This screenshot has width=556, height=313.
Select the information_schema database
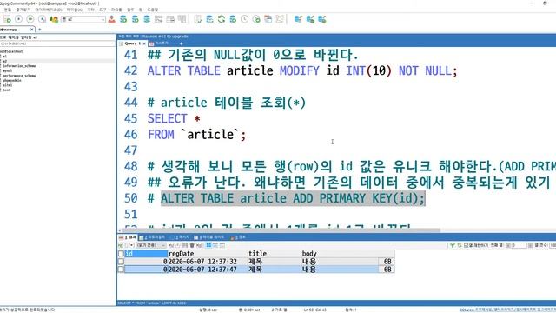click(19, 66)
